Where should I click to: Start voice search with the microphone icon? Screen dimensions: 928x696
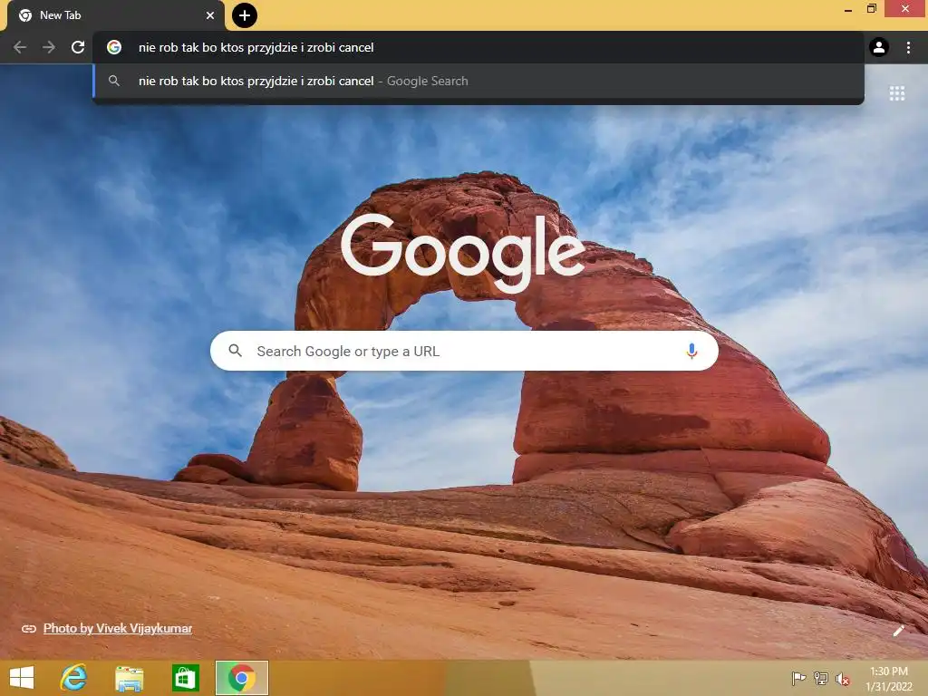pyautogui.click(x=691, y=351)
